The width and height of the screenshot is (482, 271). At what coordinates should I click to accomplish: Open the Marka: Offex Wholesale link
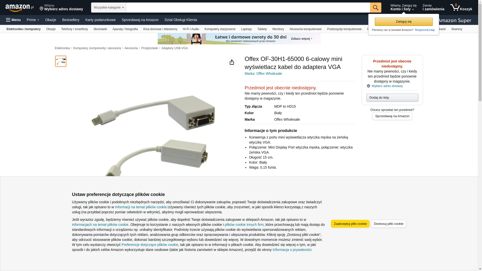(263, 74)
